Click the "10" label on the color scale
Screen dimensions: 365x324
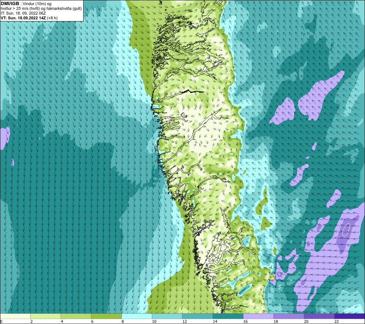coord(154,321)
